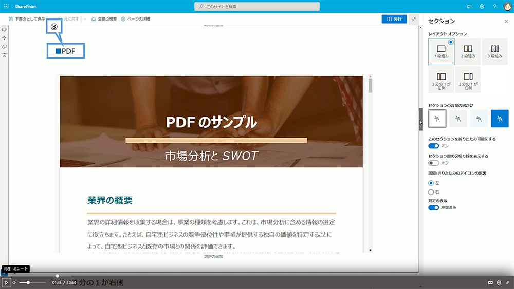Viewport: 514px width, 289px height.
Task: Duplicate the section with the copy icon
Action: 4,47
